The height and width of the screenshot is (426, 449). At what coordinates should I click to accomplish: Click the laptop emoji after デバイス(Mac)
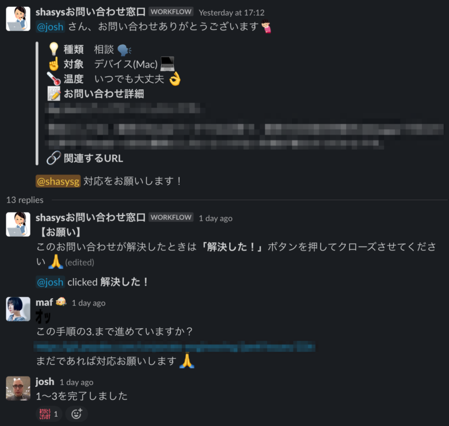(x=168, y=64)
